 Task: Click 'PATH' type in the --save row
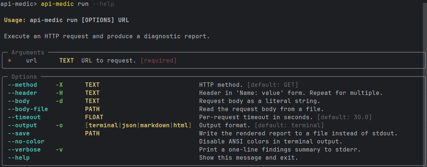pyautogui.click(x=92, y=134)
